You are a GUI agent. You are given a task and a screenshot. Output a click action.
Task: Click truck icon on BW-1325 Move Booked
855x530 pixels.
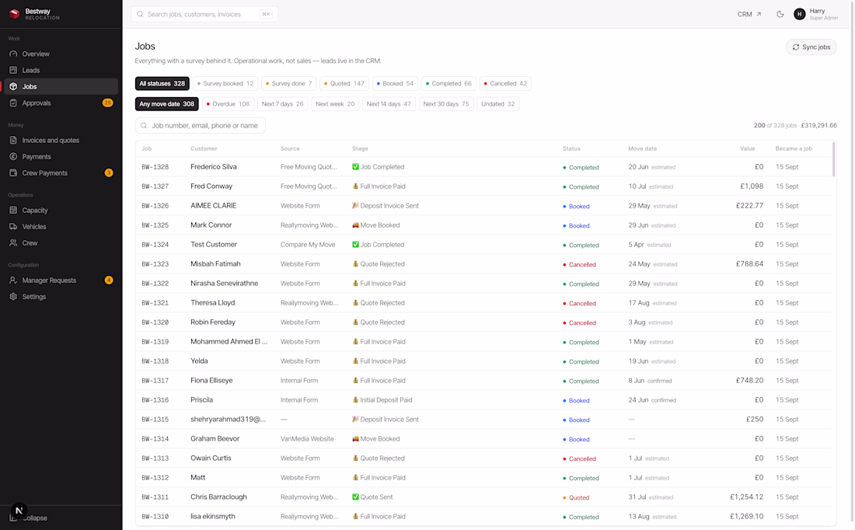point(355,225)
